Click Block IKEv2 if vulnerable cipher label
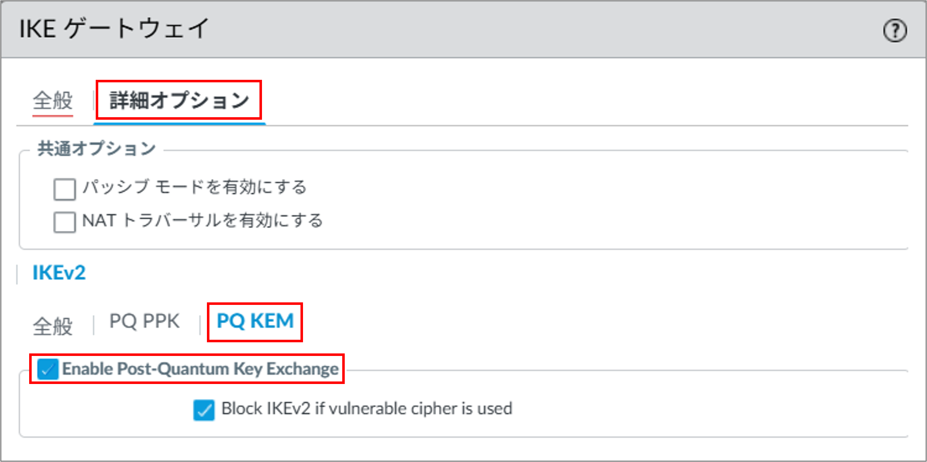This screenshot has height=462, width=927. 367,409
